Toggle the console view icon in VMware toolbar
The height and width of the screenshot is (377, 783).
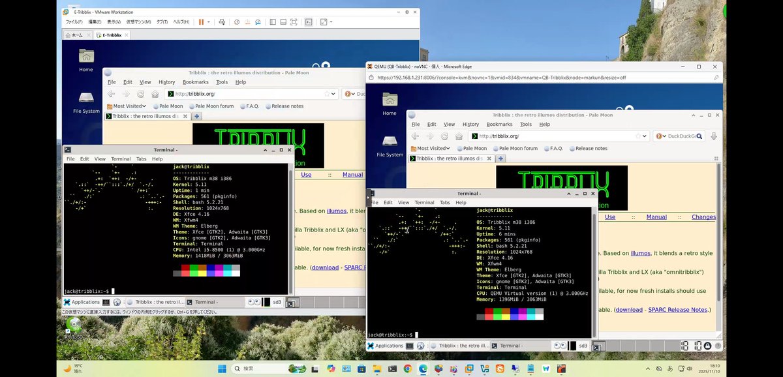click(x=309, y=22)
